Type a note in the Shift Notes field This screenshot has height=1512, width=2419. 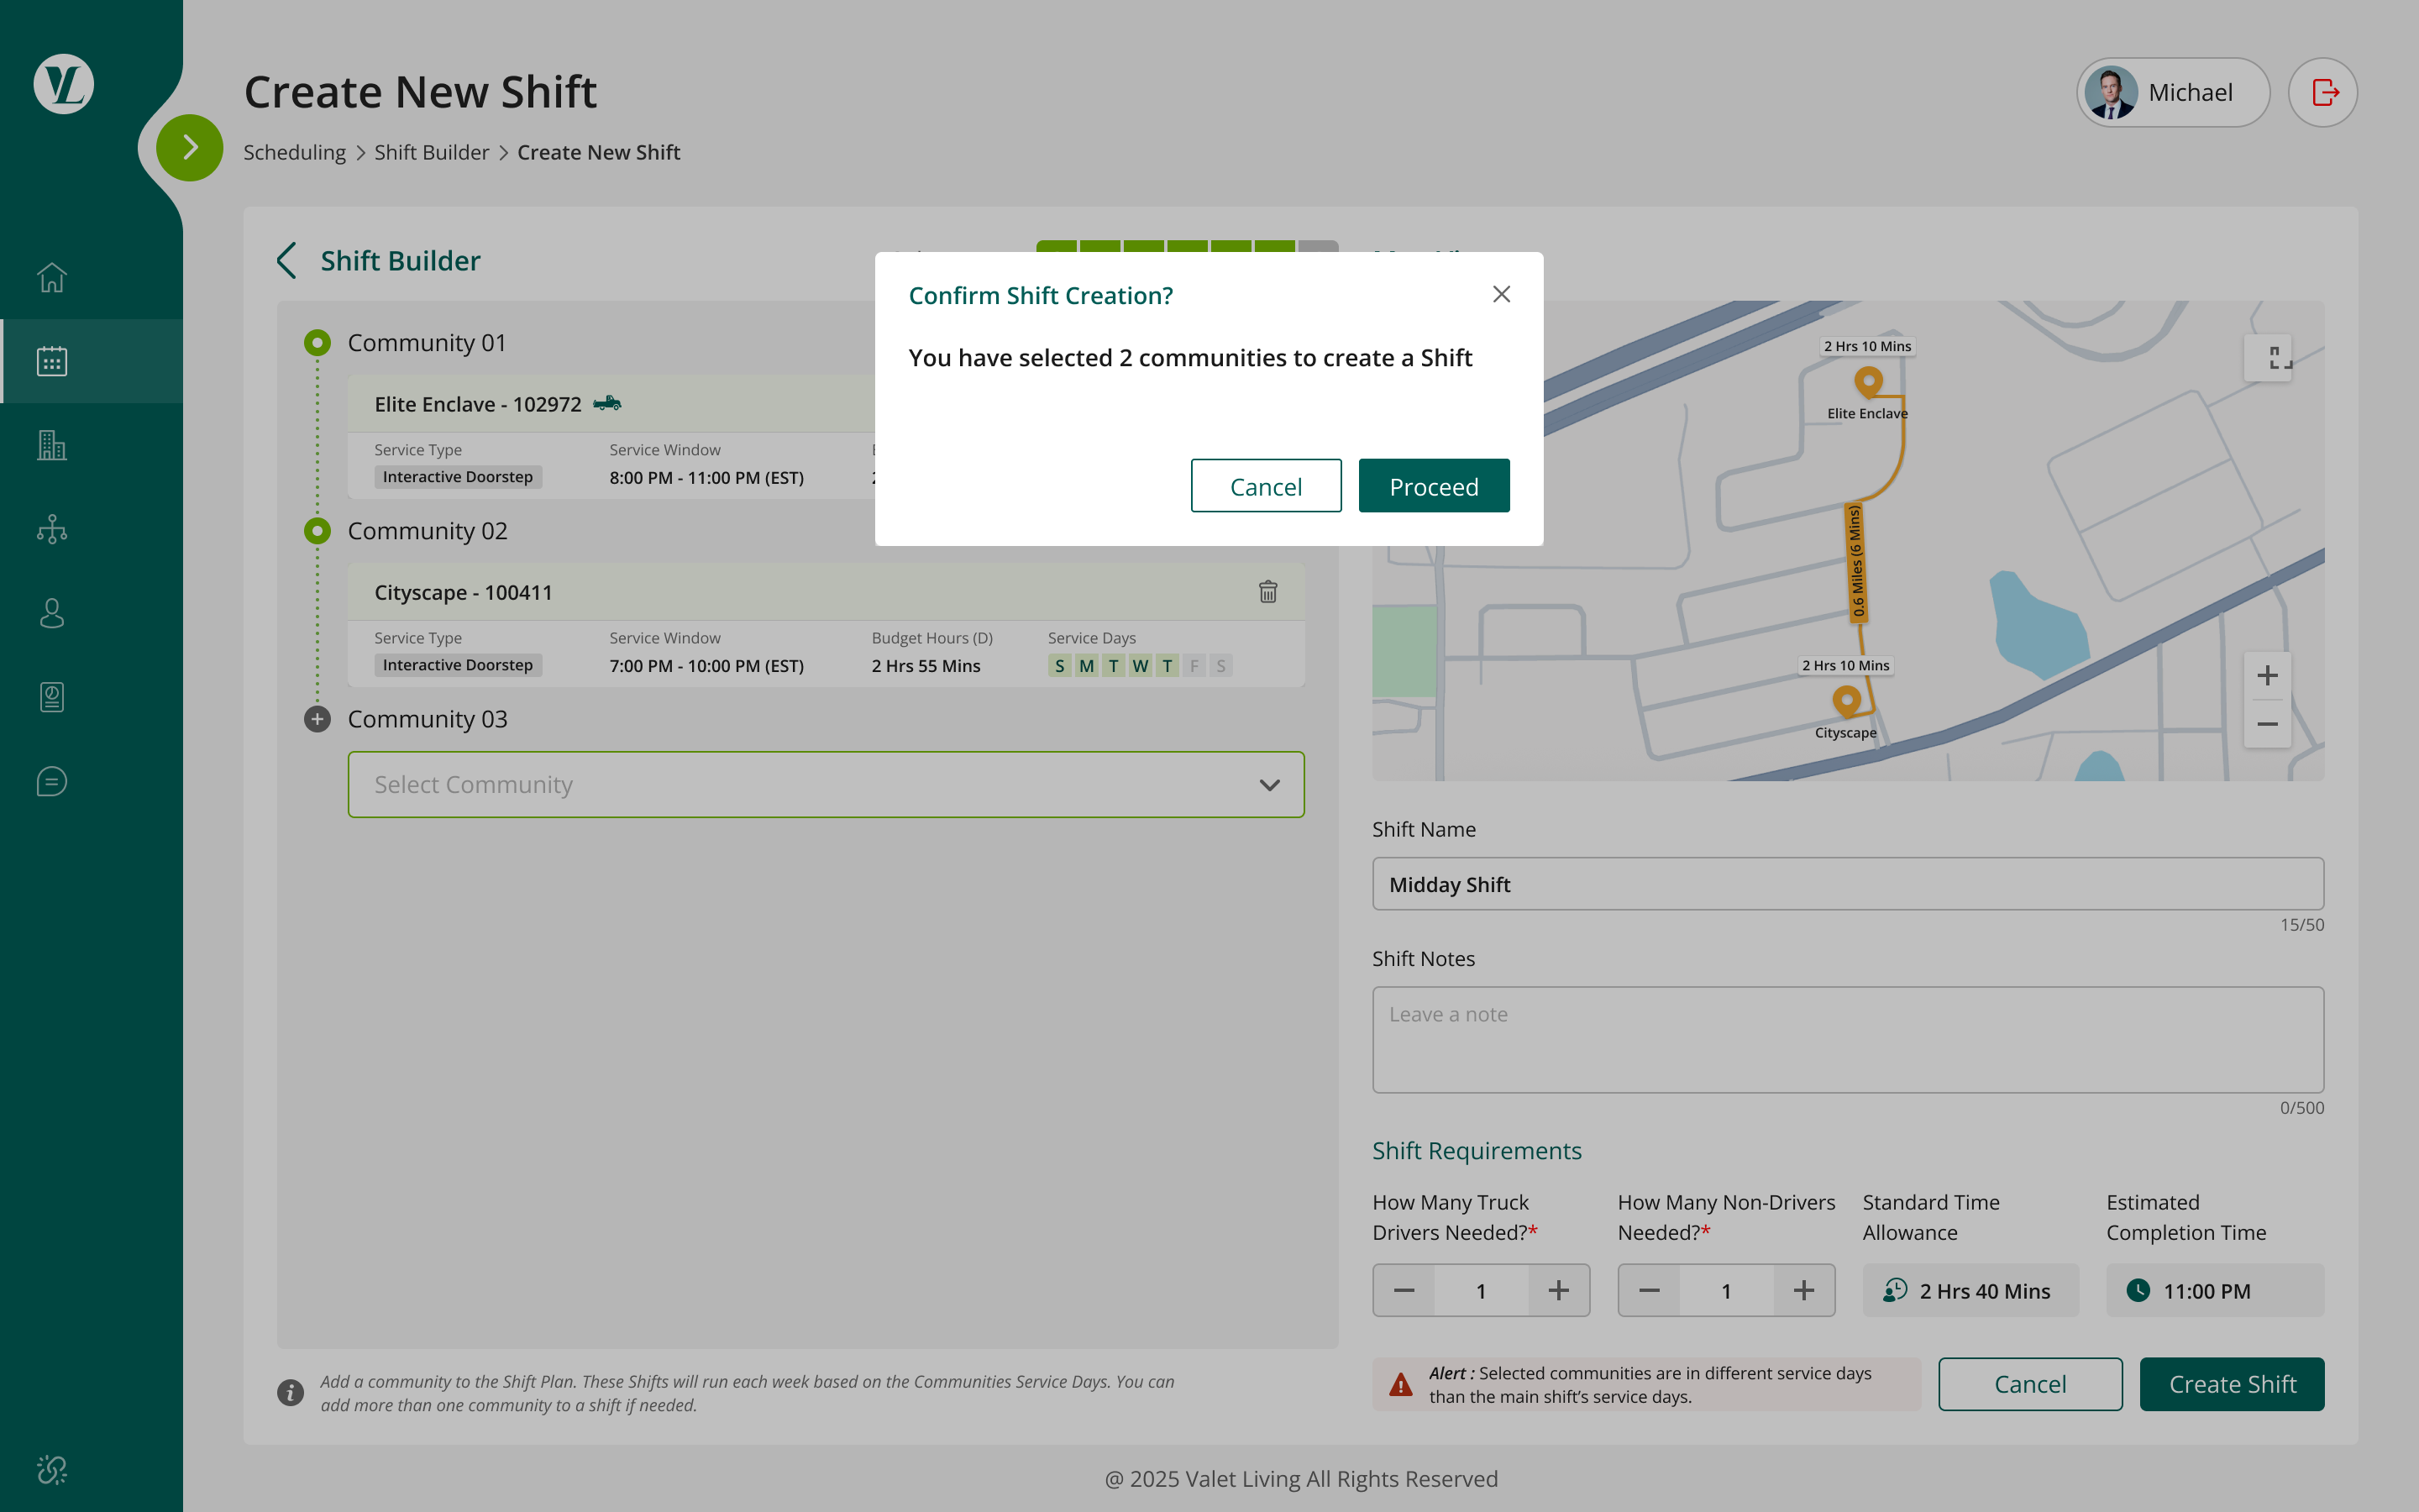point(1847,1040)
